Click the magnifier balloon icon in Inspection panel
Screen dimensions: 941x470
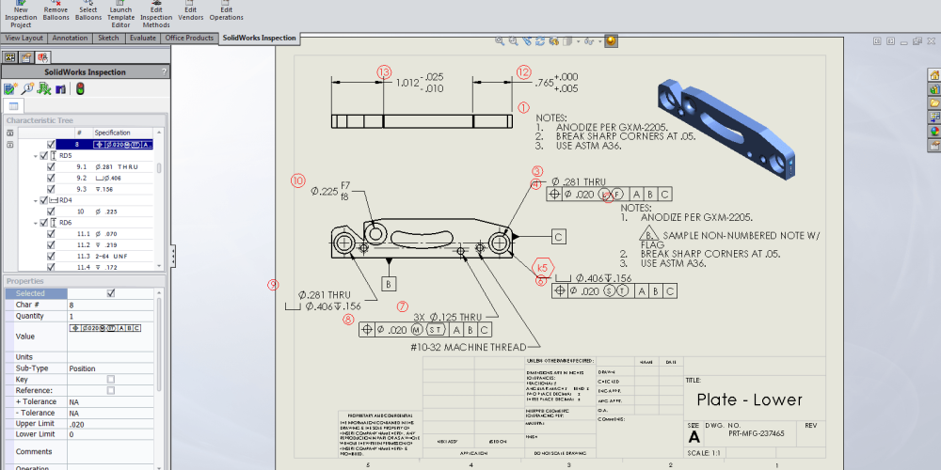click(x=27, y=89)
